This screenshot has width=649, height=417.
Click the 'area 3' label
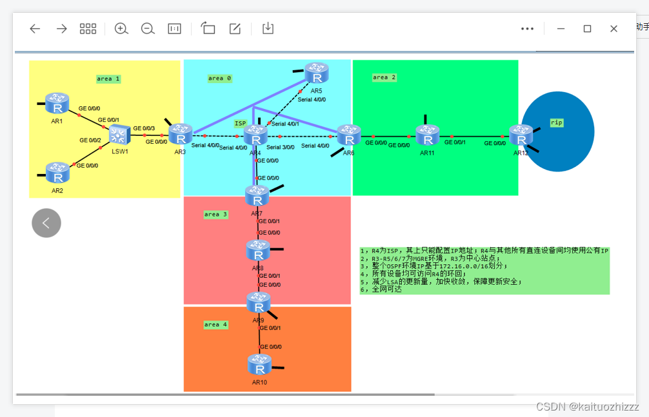tap(215, 214)
